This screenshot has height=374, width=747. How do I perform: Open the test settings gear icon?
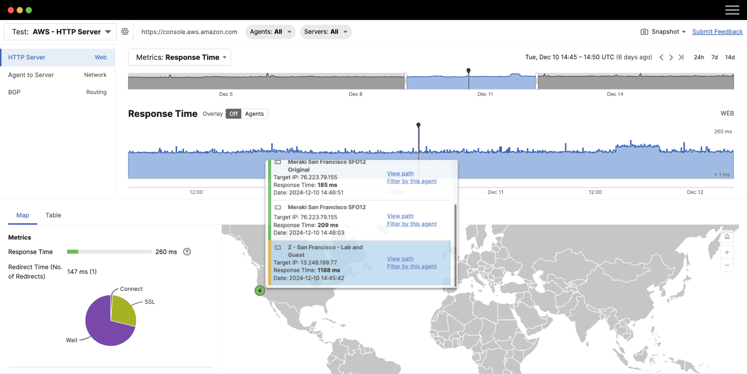click(125, 32)
